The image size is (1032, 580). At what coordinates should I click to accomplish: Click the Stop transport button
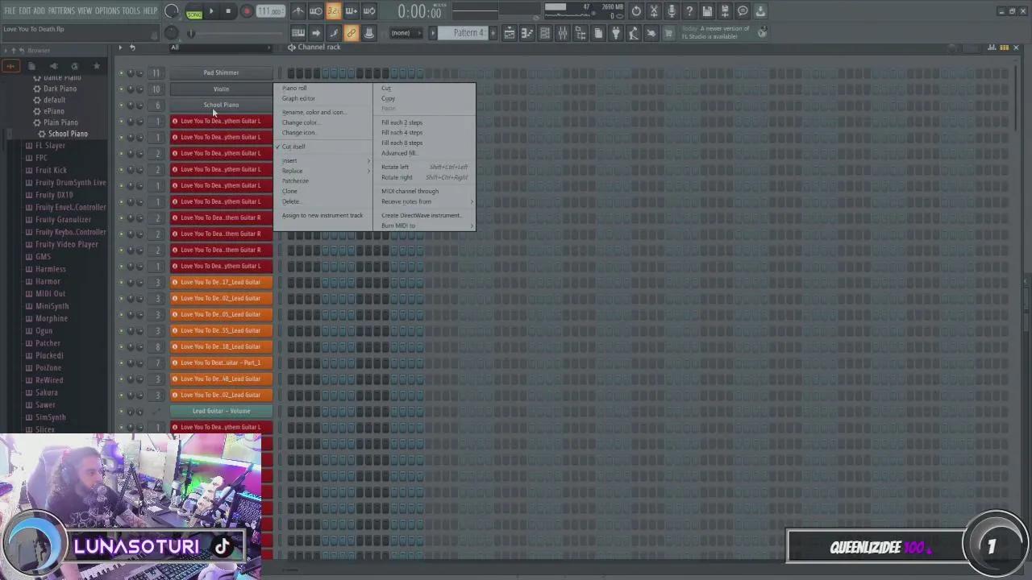228,11
